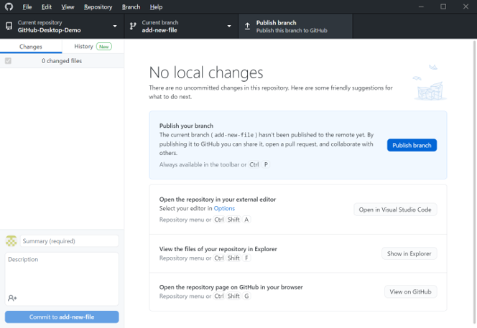Click Open in Visual Studio Code button
This screenshot has height=328, width=477.
(395, 210)
